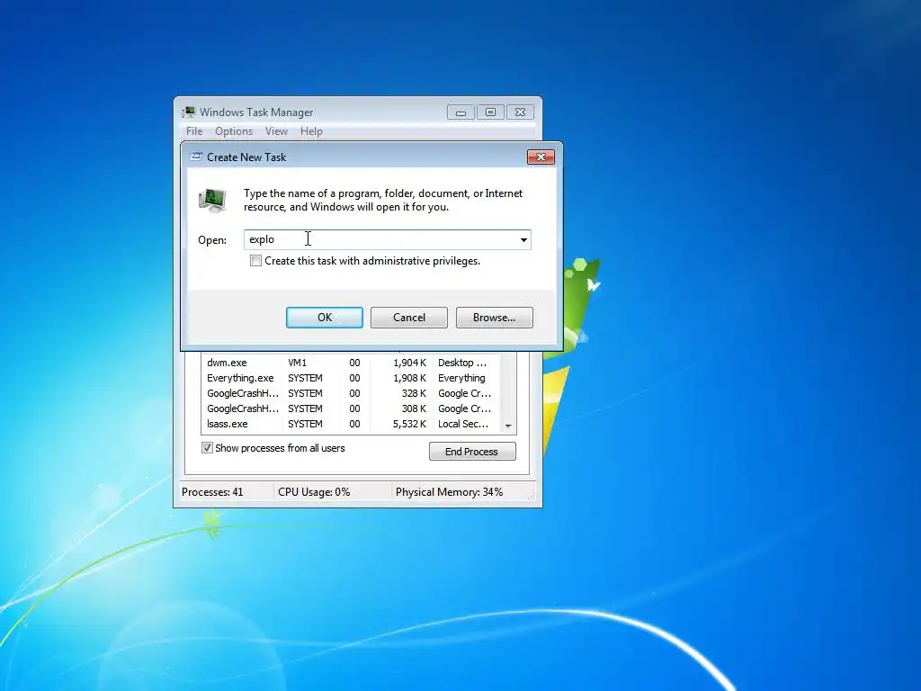Click the Task Manager title bar icon
Screen dimensions: 921x691
coord(189,112)
